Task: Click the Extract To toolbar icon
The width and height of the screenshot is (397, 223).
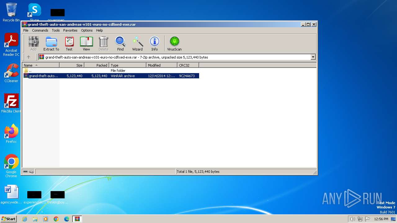Action: (x=51, y=43)
